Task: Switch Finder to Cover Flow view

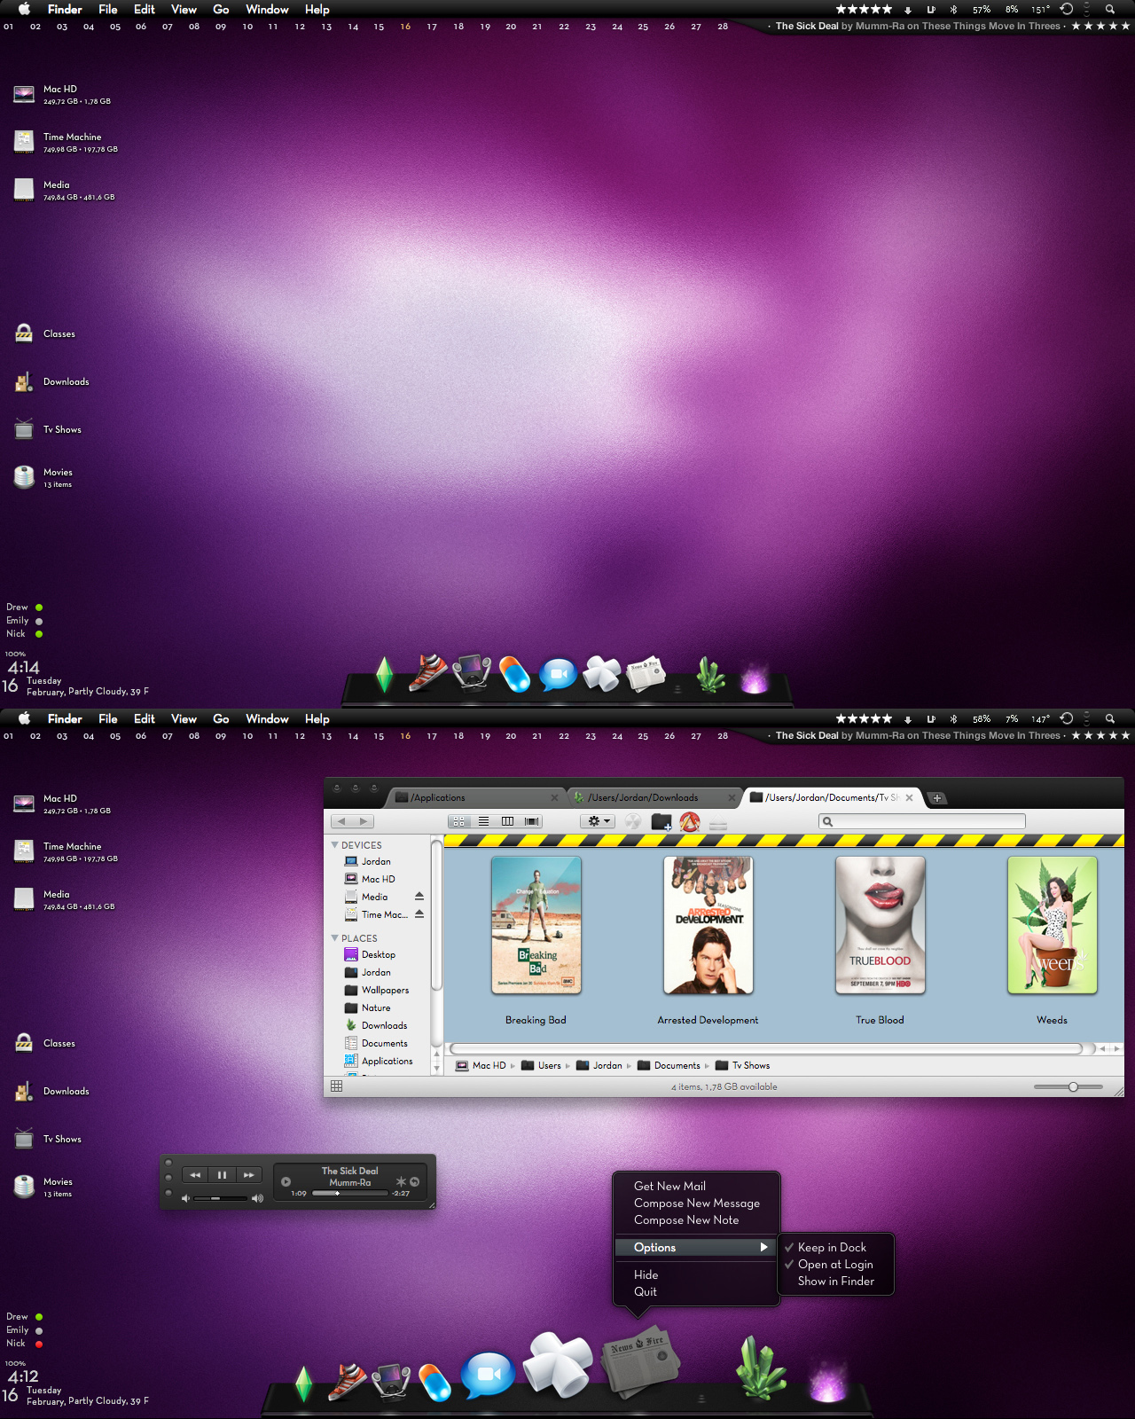Action: 531,821
